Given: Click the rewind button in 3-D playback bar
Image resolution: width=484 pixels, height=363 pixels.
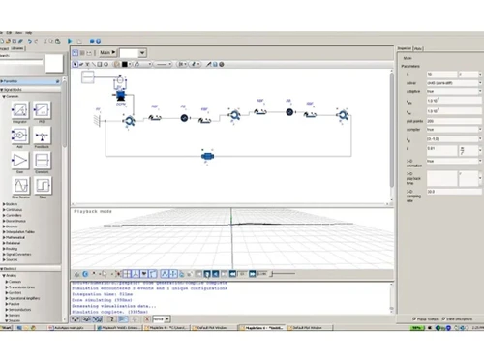Looking at the screenshot, I should pos(232,274).
